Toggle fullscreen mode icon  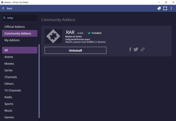(165, 8)
